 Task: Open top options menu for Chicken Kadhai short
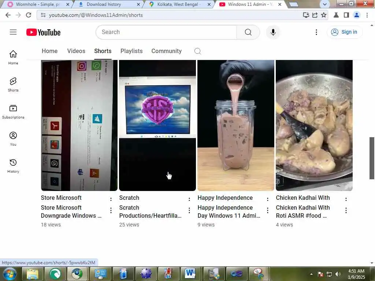[346, 199]
